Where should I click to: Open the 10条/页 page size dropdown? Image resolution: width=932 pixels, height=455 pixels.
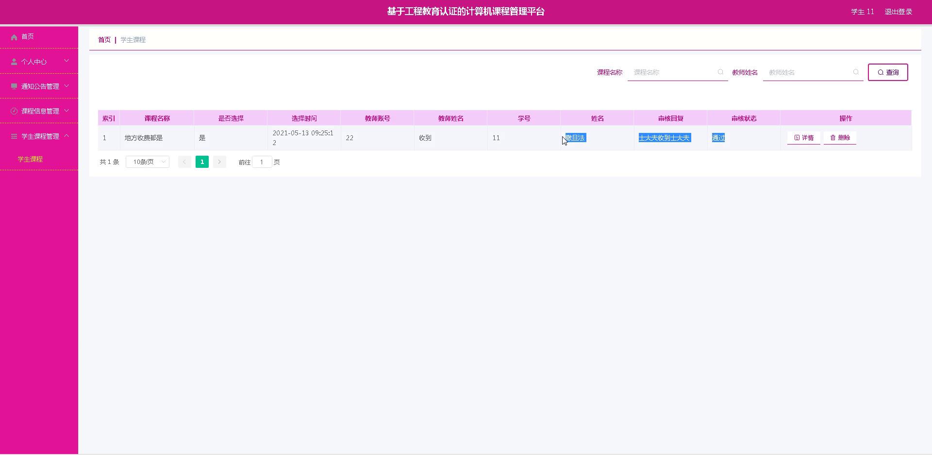[147, 162]
